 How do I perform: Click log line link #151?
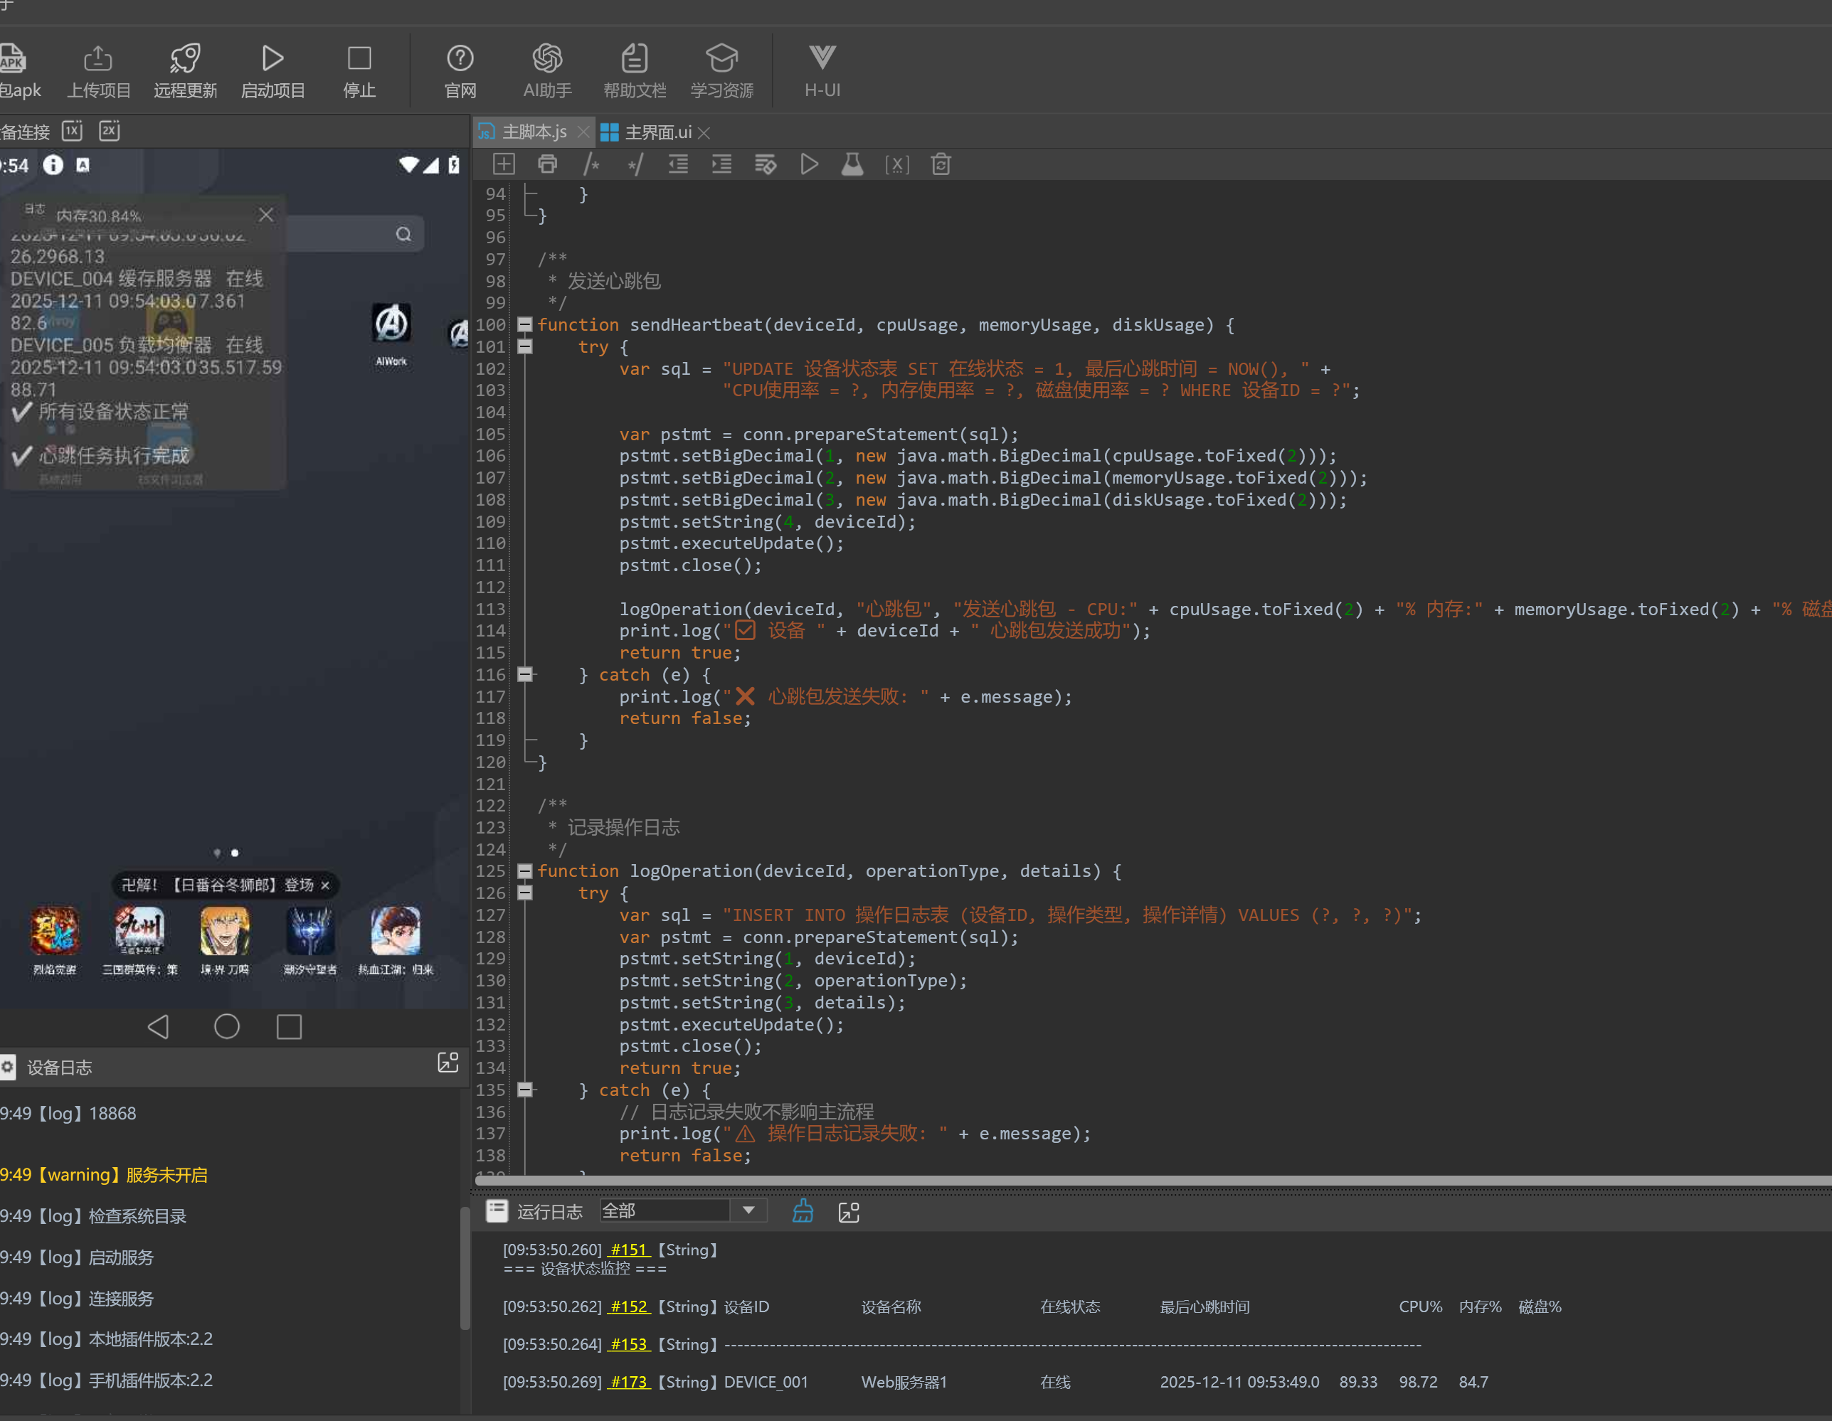pos(628,1249)
